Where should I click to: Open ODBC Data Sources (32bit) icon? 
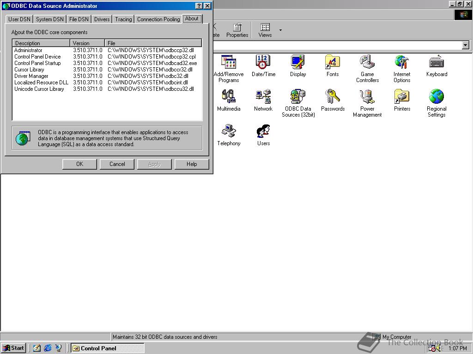298,103
